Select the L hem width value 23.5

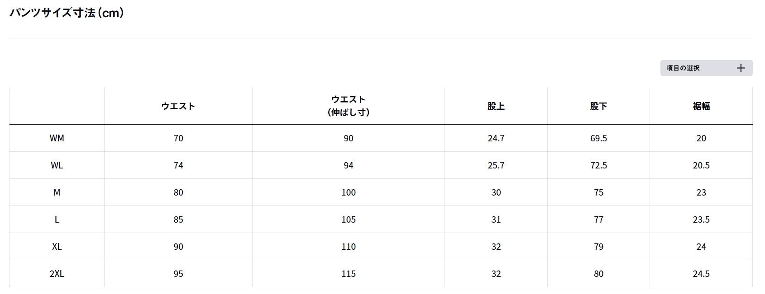701,219
